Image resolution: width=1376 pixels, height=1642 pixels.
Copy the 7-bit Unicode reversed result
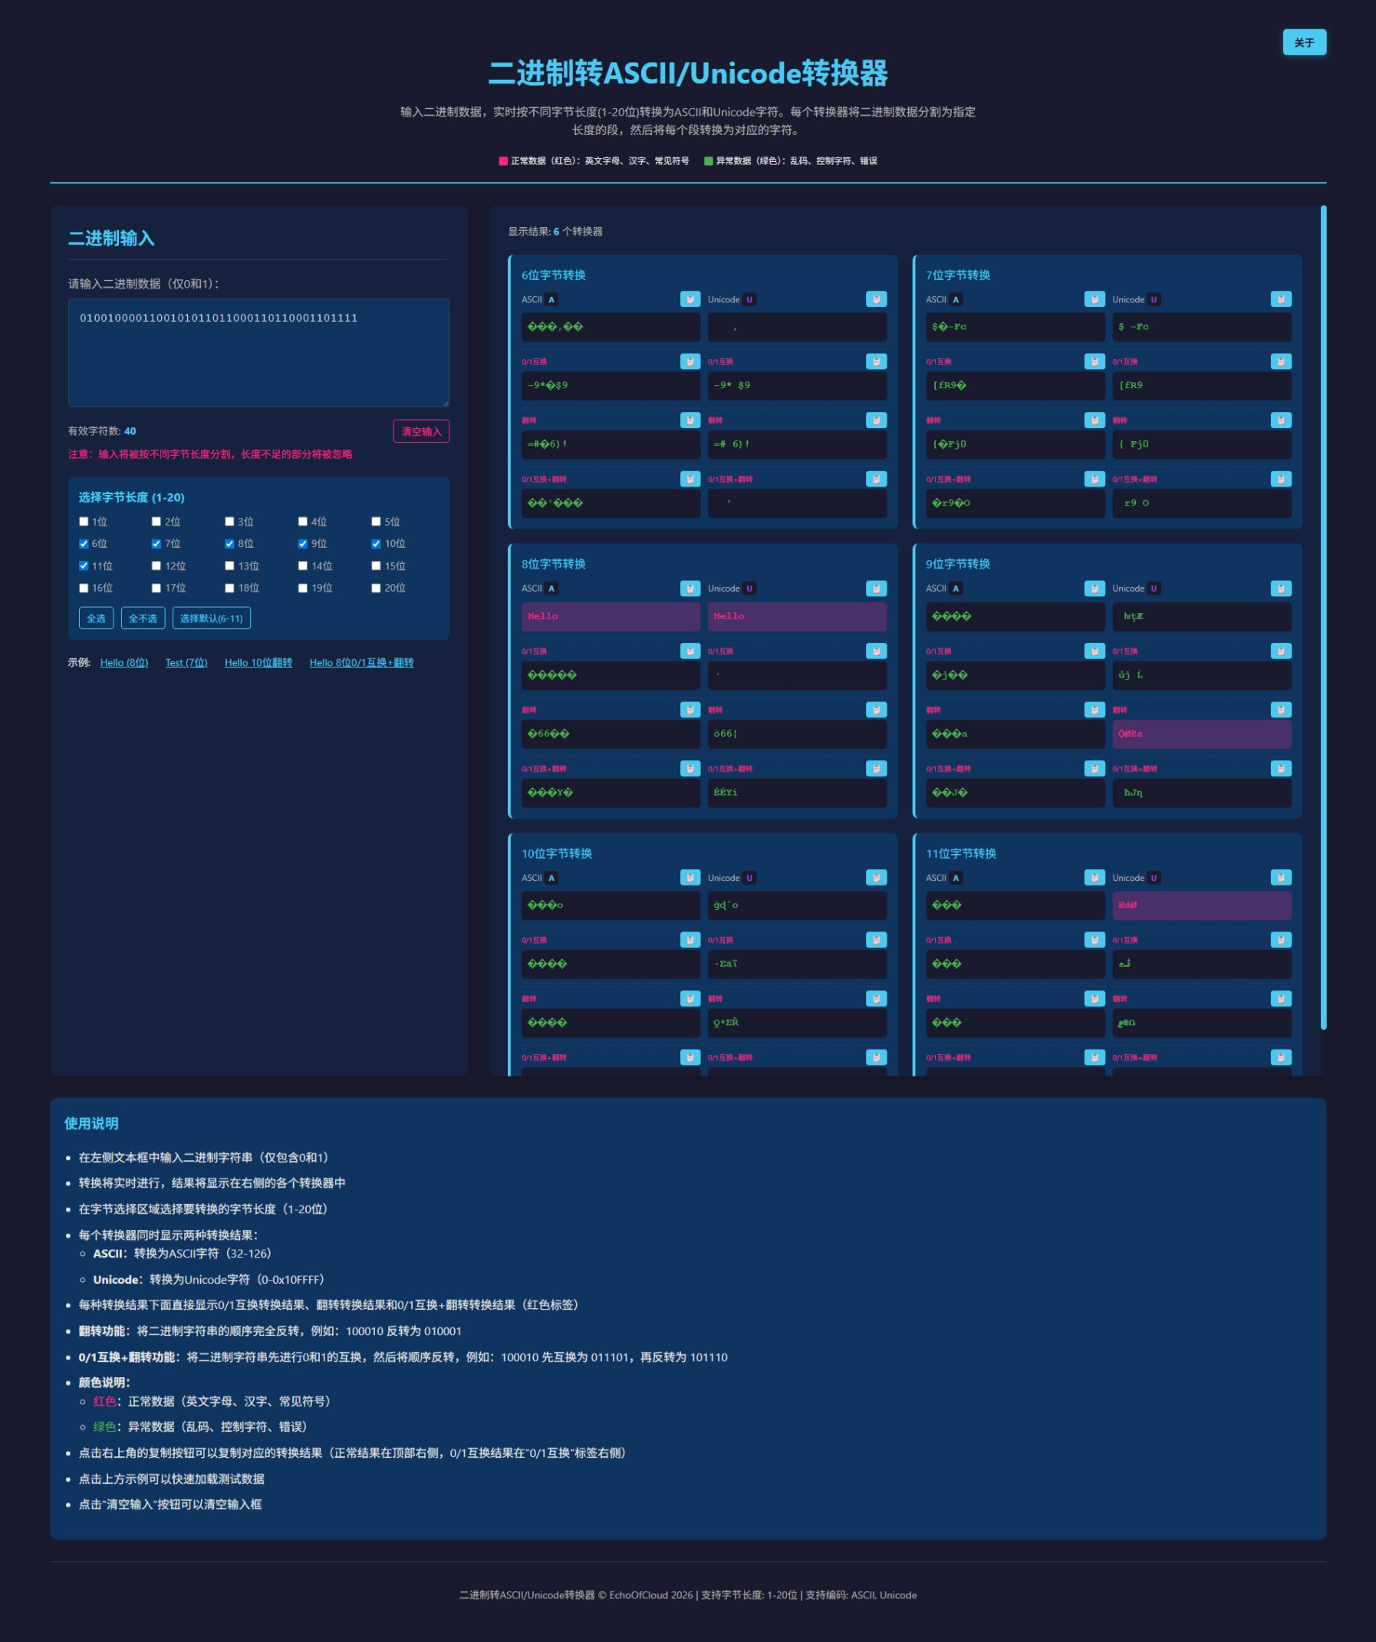pyautogui.click(x=1280, y=420)
